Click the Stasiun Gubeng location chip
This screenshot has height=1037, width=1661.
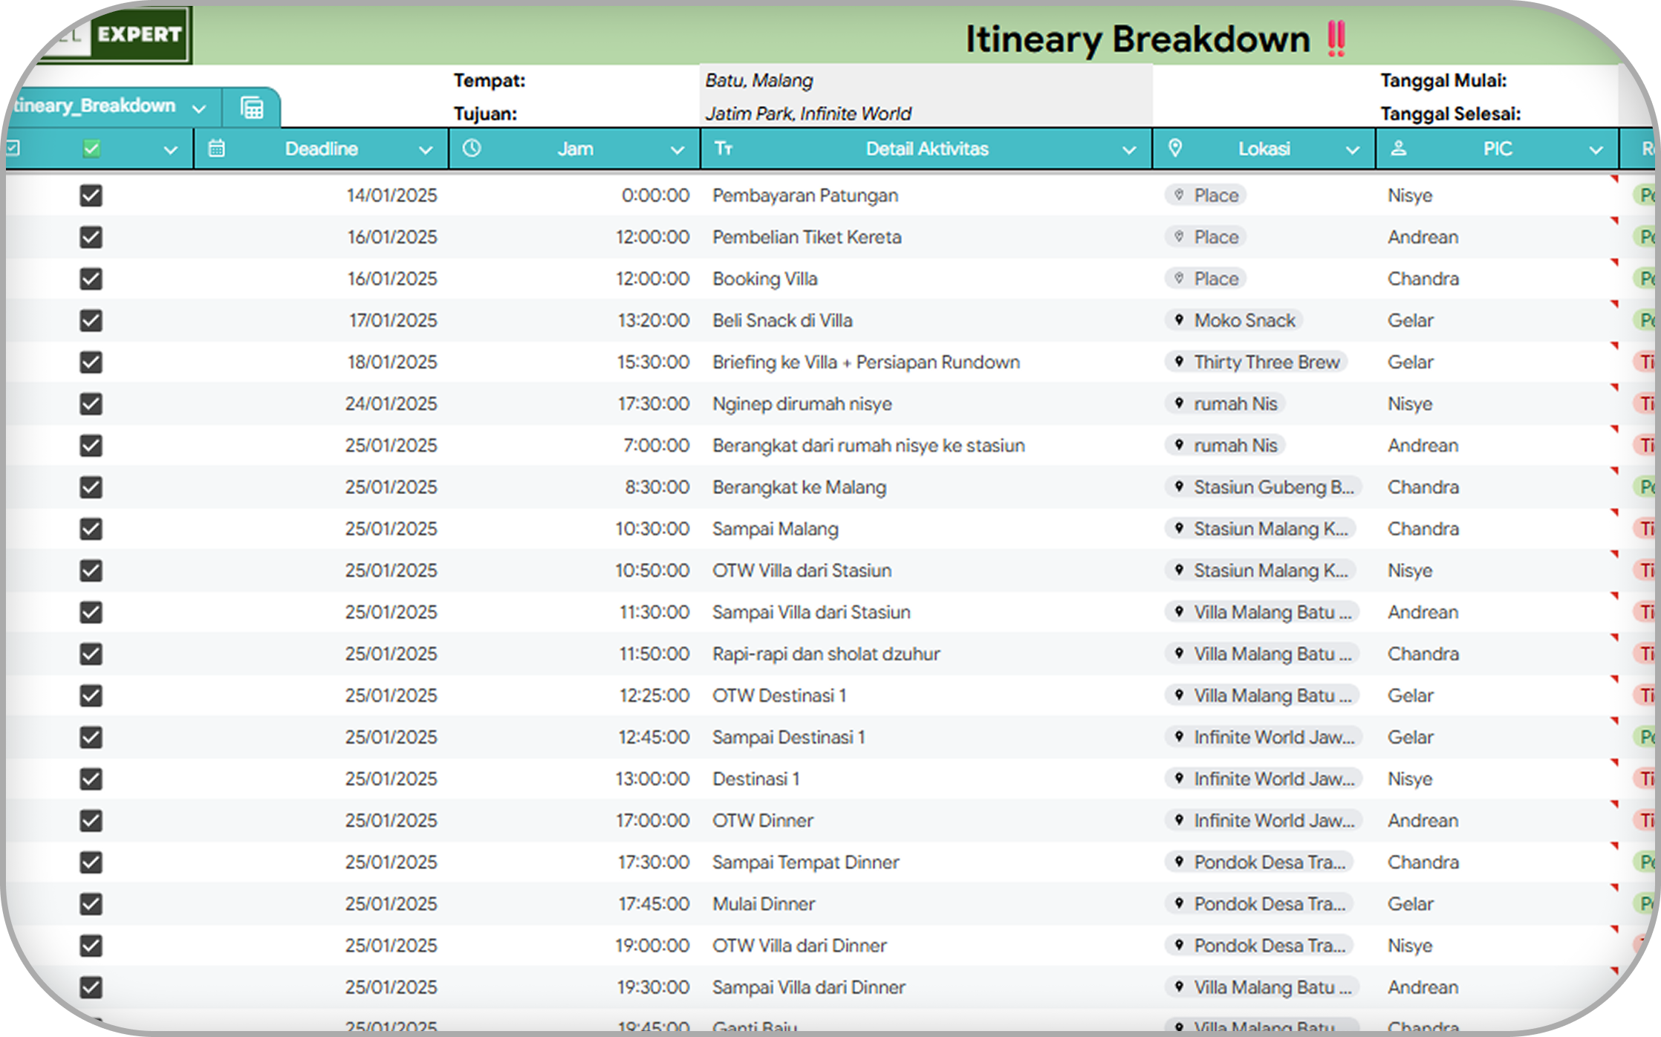(x=1263, y=487)
